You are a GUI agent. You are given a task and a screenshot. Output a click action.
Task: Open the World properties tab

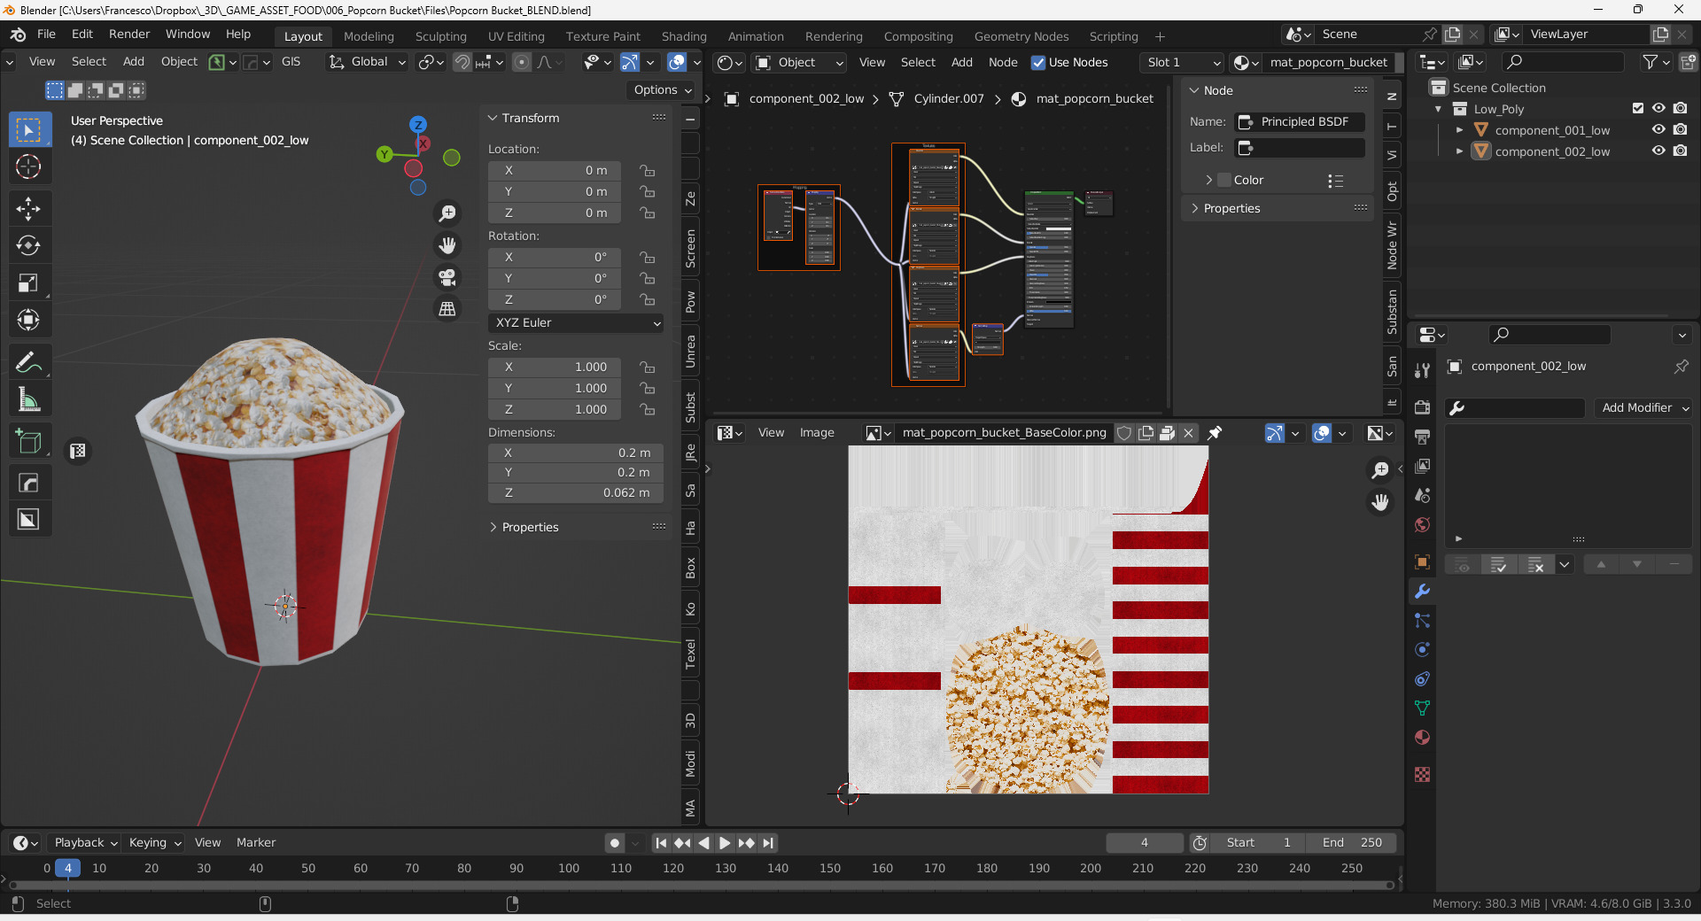(x=1422, y=525)
